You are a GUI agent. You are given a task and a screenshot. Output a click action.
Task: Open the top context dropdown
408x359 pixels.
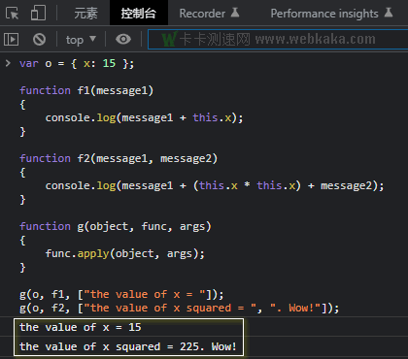pyautogui.click(x=81, y=40)
